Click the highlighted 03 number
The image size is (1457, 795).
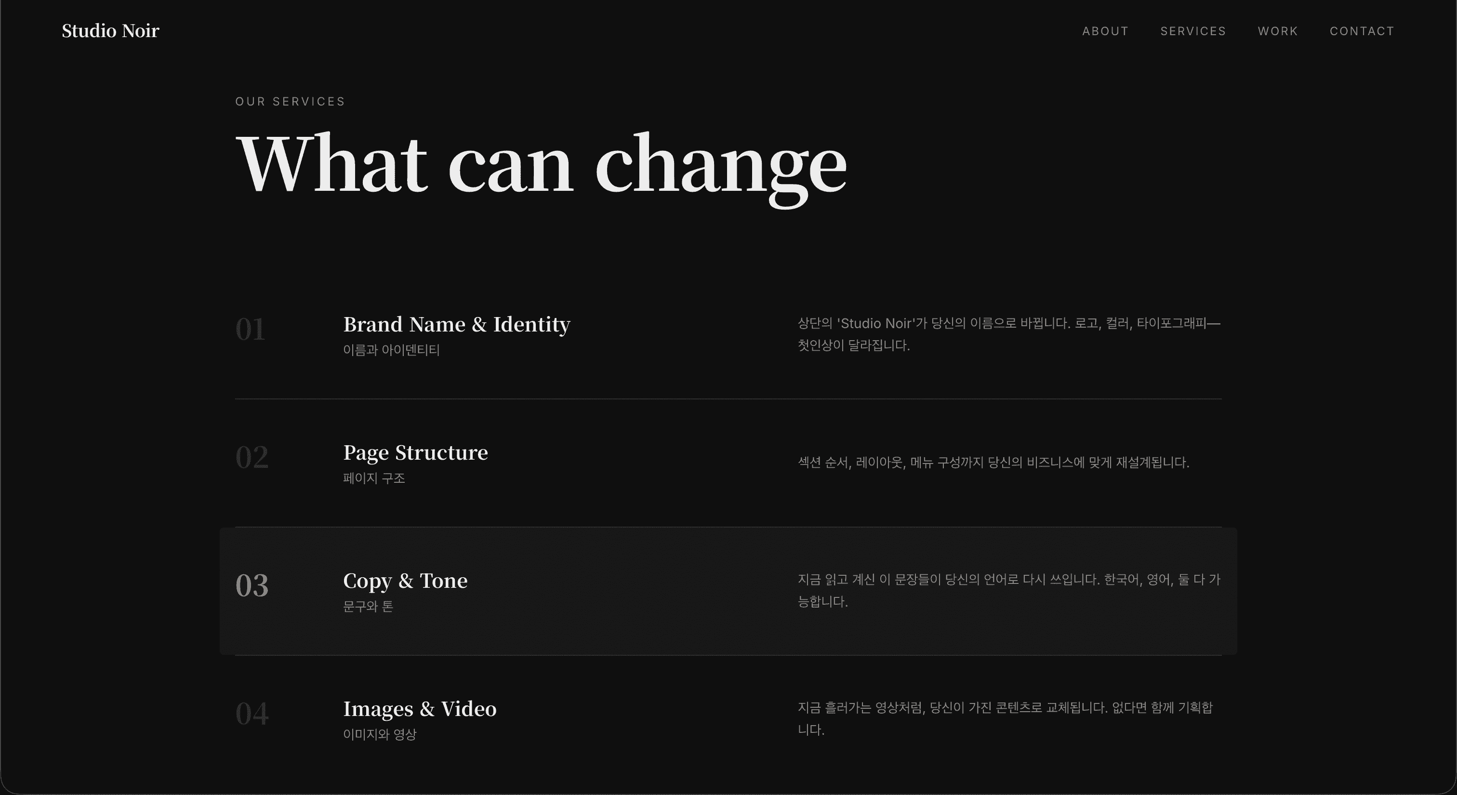click(x=252, y=585)
